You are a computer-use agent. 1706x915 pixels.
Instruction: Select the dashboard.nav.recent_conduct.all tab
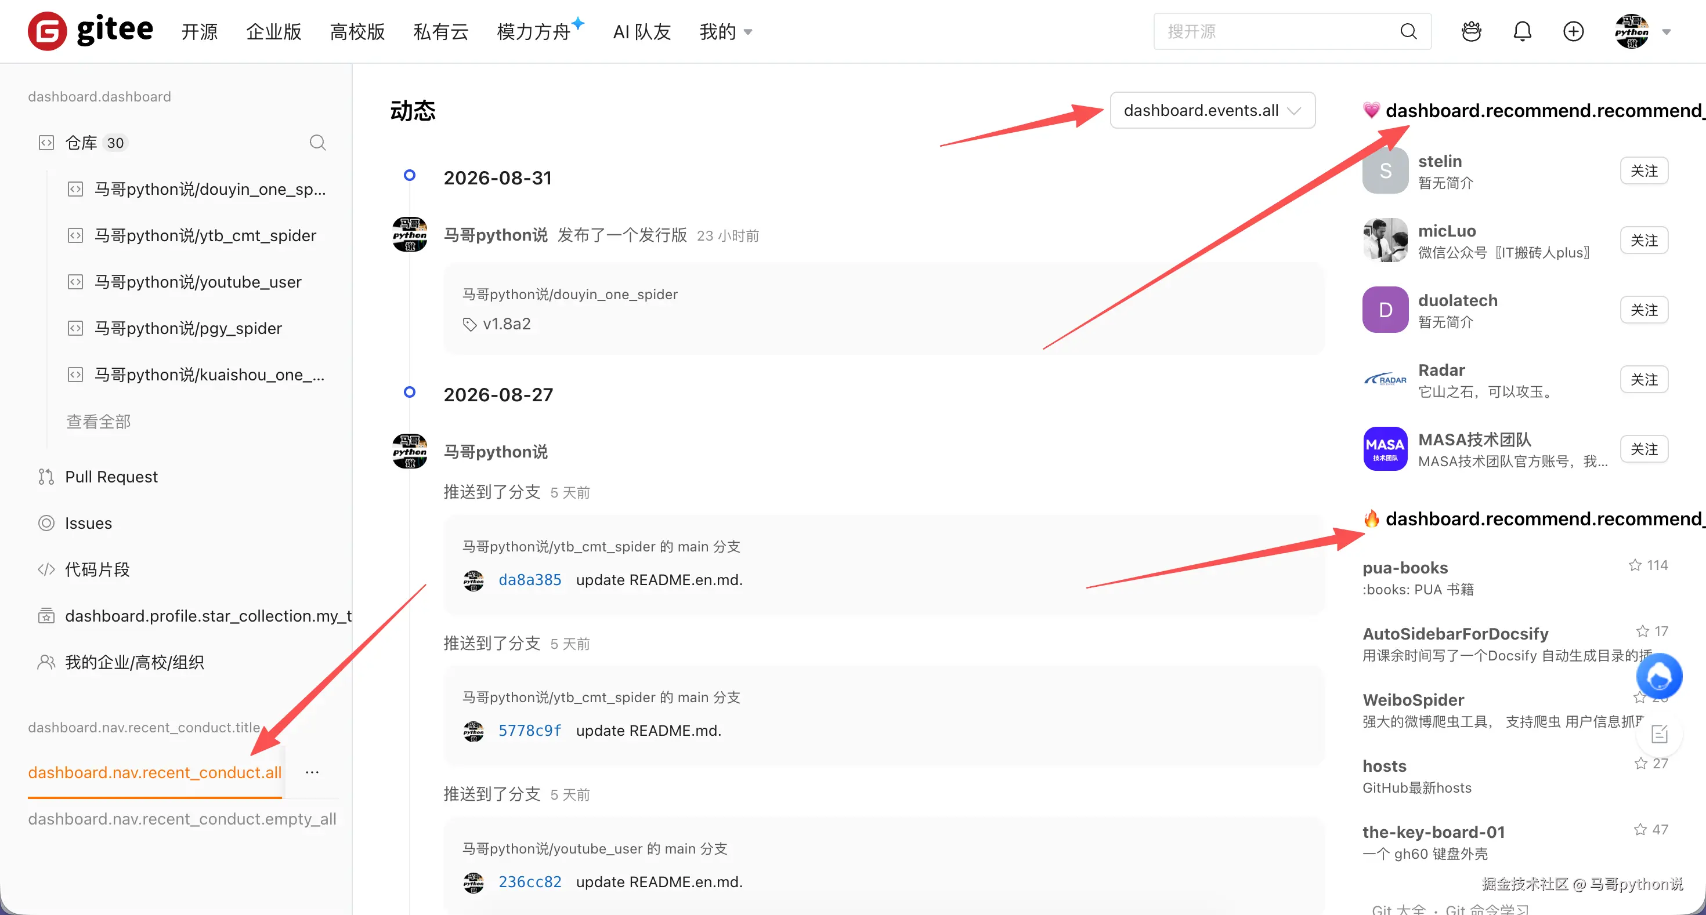pyautogui.click(x=154, y=772)
